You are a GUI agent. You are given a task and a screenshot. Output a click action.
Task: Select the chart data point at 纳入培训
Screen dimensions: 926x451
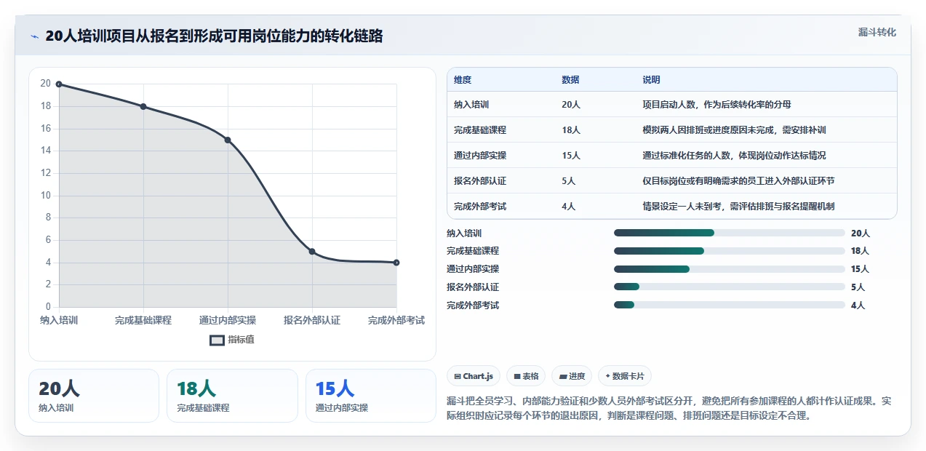tap(59, 84)
